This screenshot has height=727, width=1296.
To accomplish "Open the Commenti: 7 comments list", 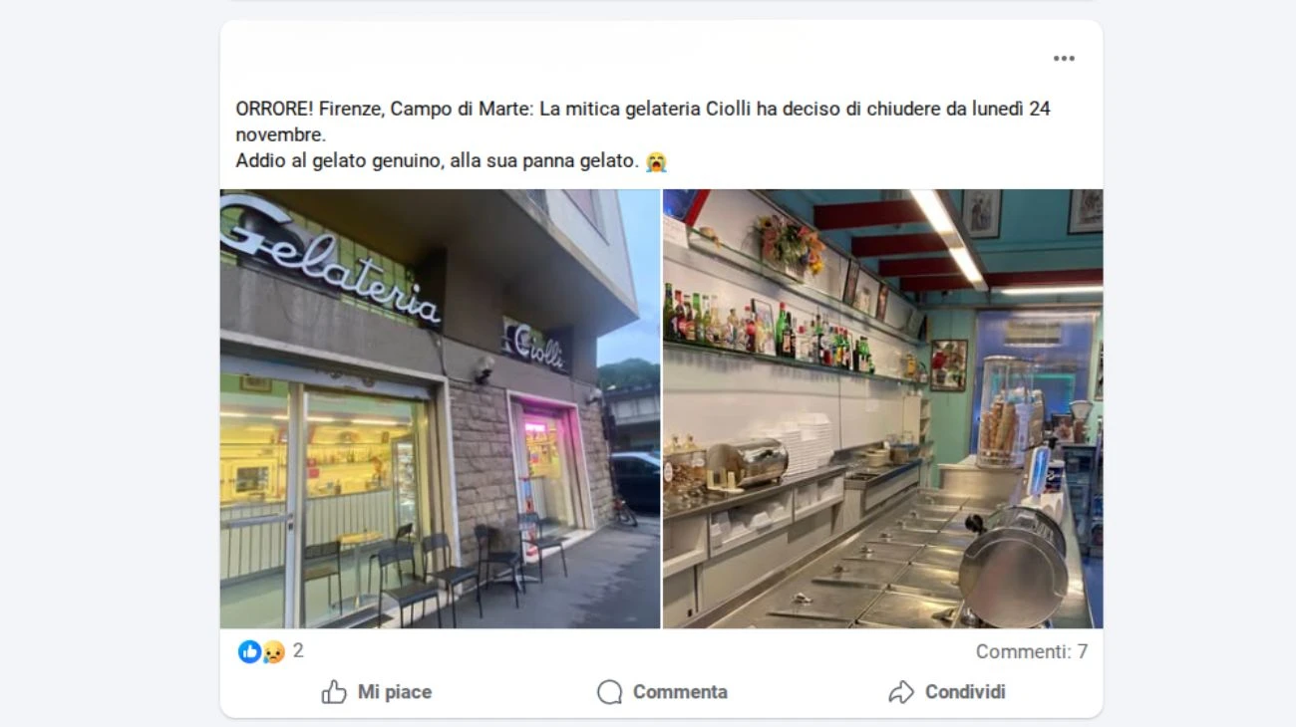I will pos(1032,651).
